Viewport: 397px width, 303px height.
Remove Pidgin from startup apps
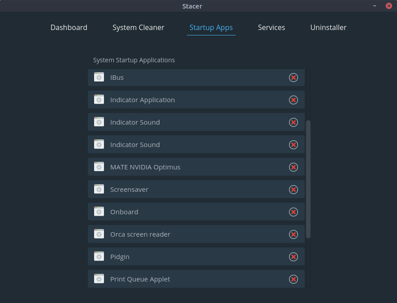[293, 257]
